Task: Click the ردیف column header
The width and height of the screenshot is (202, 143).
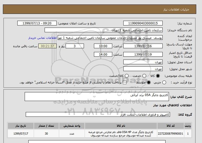Action: [x=188, y=126]
